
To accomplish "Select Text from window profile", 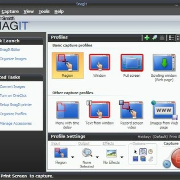I will (x=99, y=113).
